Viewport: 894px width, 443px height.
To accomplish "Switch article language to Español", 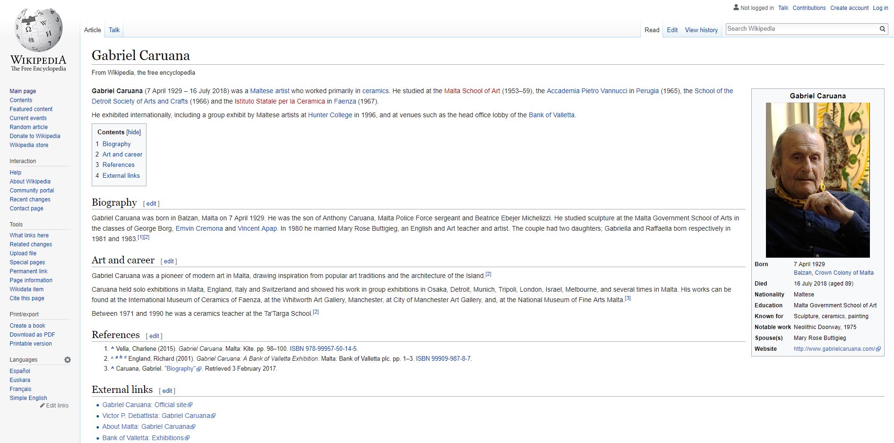I will pos(20,371).
